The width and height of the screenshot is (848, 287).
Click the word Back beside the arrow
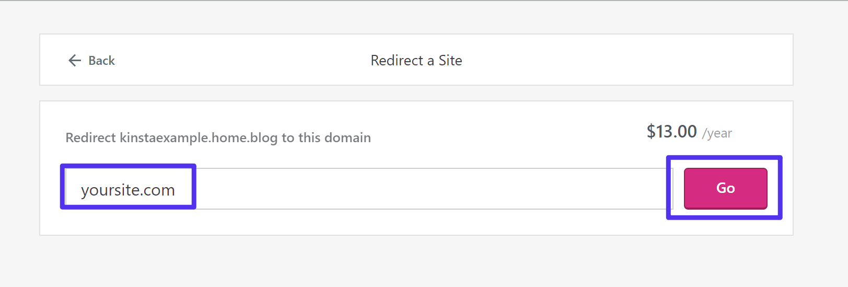click(x=101, y=61)
